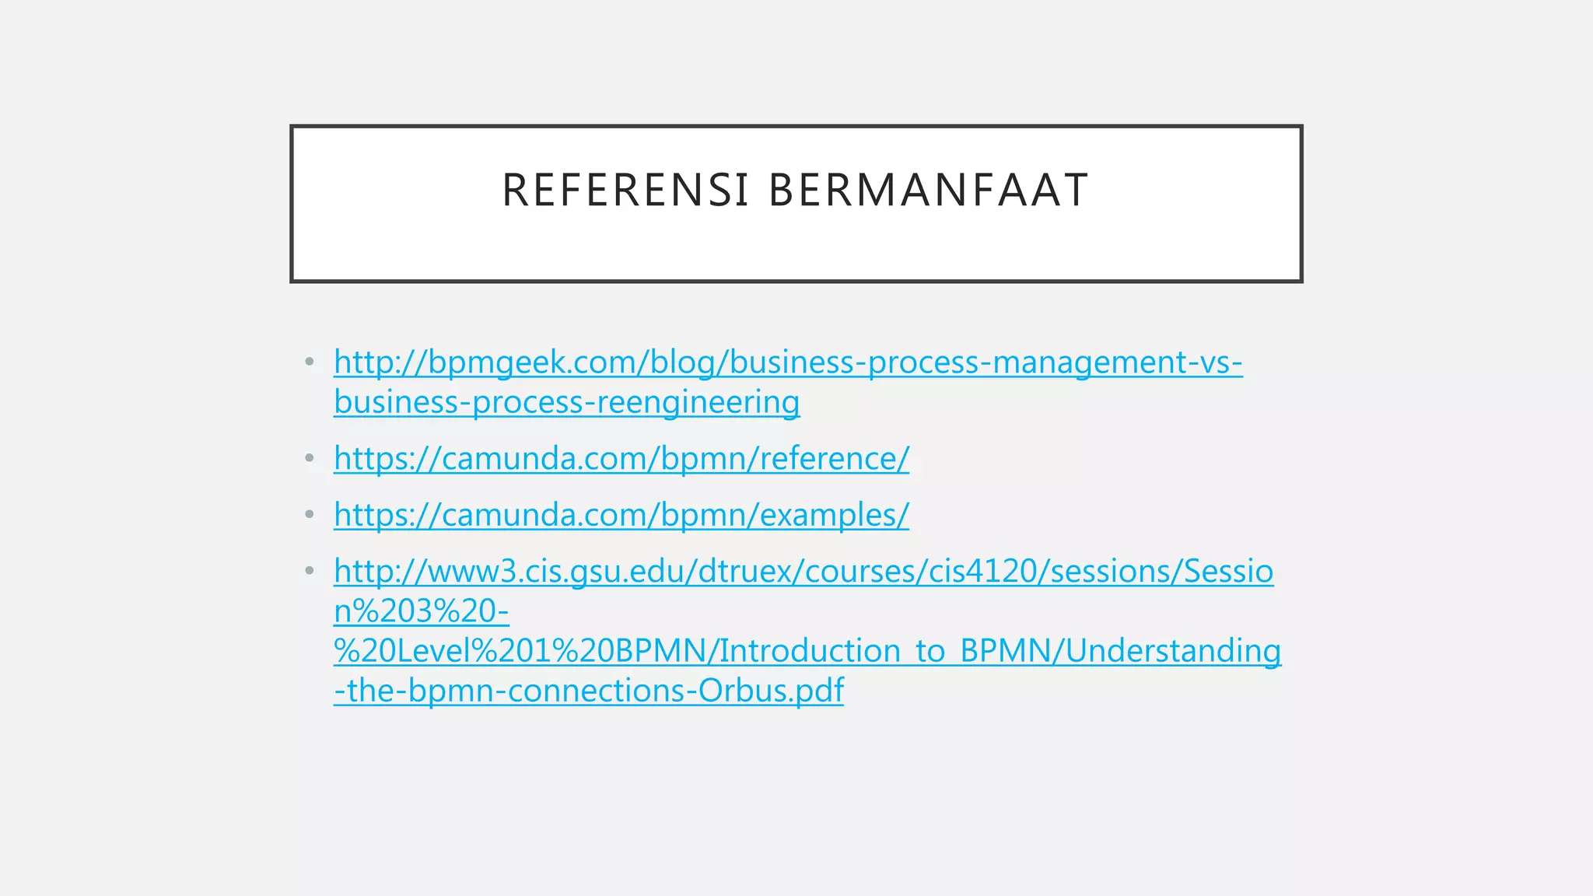Screen dimensions: 1593x896
Task: Click empty area inside title box below heading
Action: pyautogui.click(x=796, y=249)
